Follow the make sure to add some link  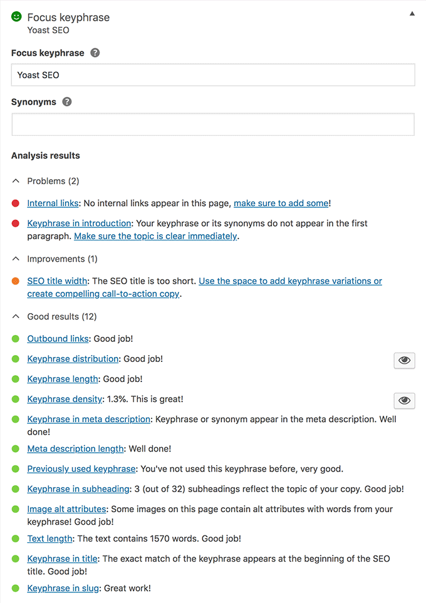pyautogui.click(x=281, y=203)
